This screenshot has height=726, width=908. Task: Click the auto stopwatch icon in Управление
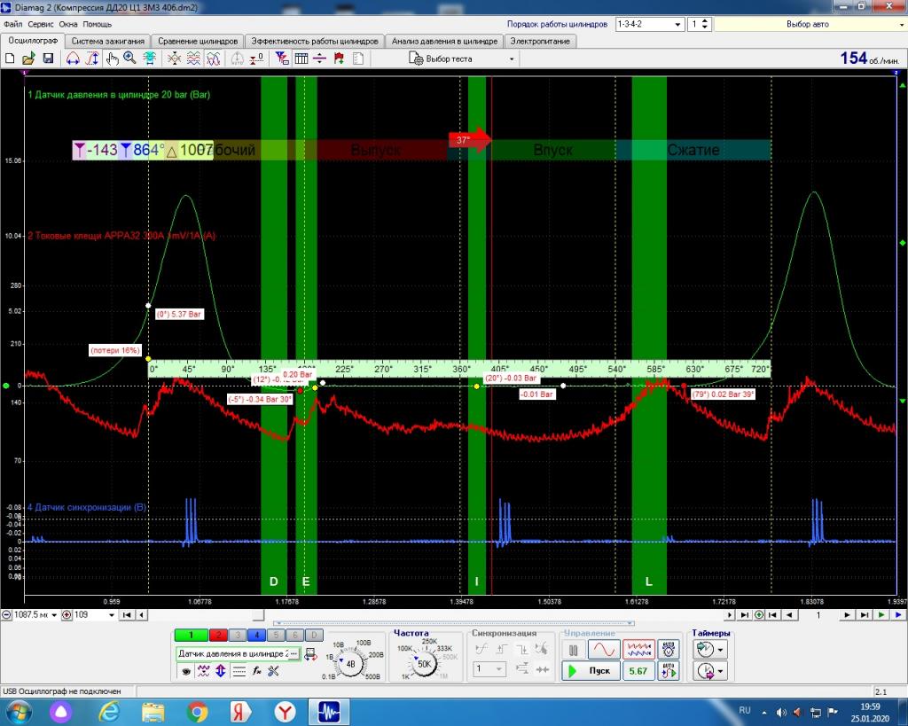[x=669, y=650]
